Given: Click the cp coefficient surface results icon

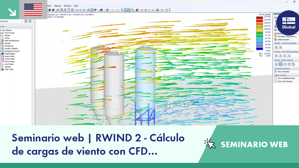Looking at the screenshot, I should tap(281, 47).
